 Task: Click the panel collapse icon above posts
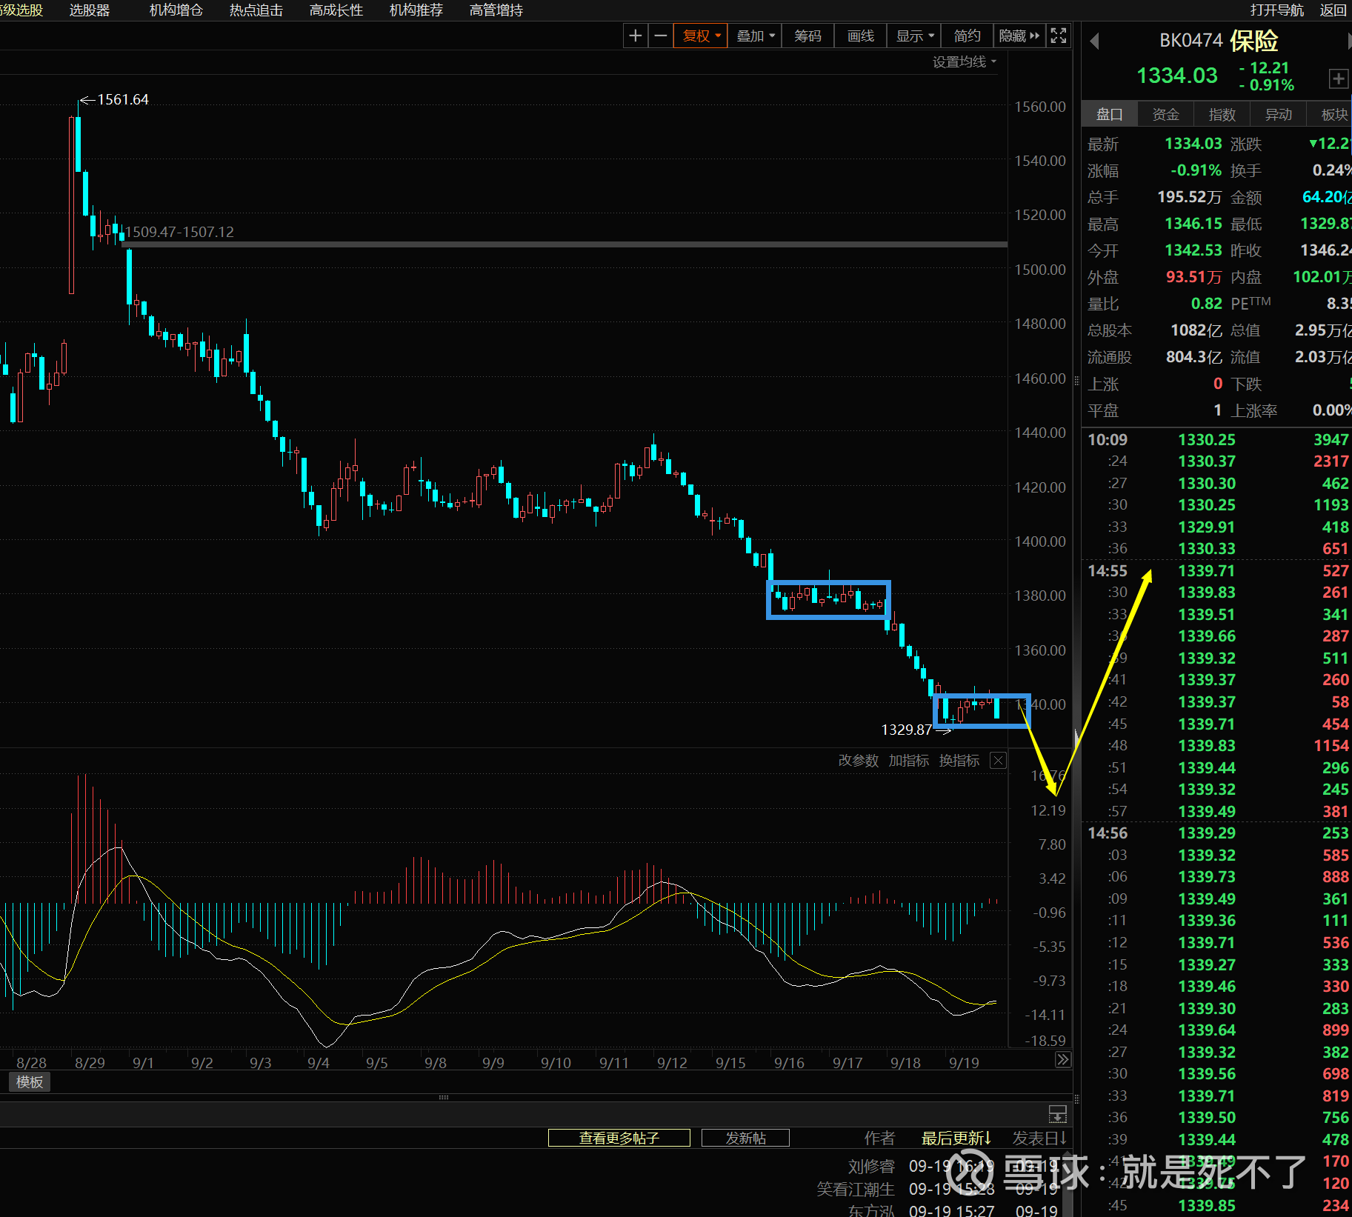point(1057,1113)
